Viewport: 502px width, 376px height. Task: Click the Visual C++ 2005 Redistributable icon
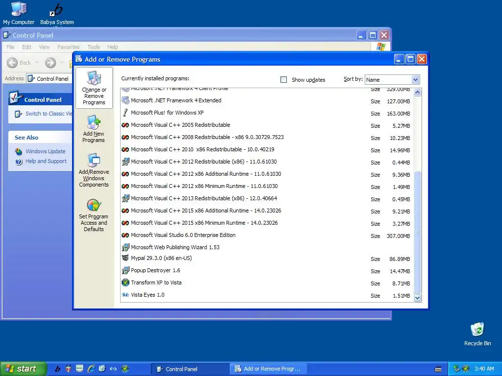tap(125, 125)
